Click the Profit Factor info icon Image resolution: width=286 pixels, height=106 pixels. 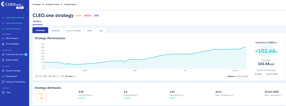point(91,95)
